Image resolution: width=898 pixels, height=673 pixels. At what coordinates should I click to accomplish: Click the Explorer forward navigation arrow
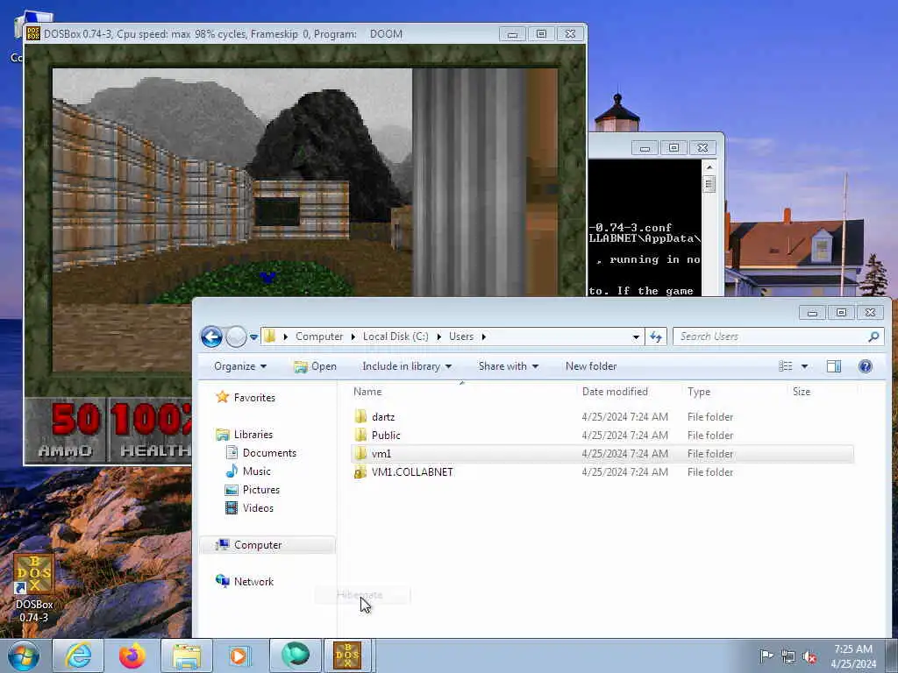click(x=236, y=336)
